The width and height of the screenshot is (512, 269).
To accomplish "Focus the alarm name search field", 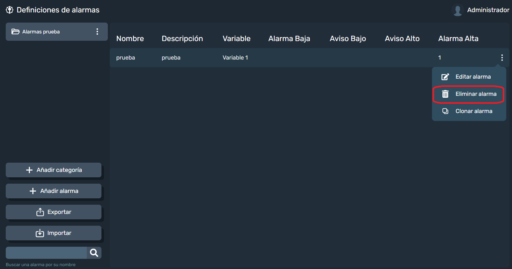I will click(46, 253).
